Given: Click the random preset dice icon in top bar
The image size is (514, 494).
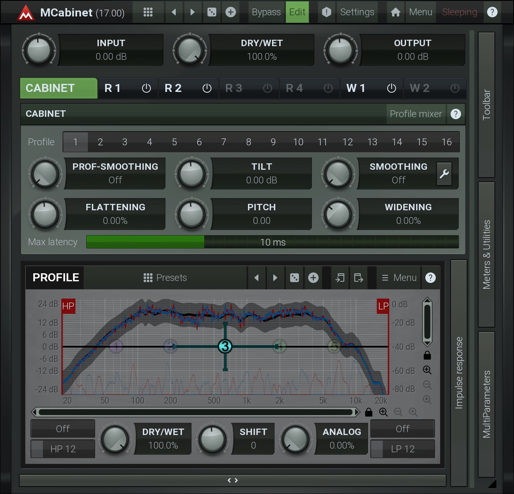Looking at the screenshot, I should (x=211, y=12).
